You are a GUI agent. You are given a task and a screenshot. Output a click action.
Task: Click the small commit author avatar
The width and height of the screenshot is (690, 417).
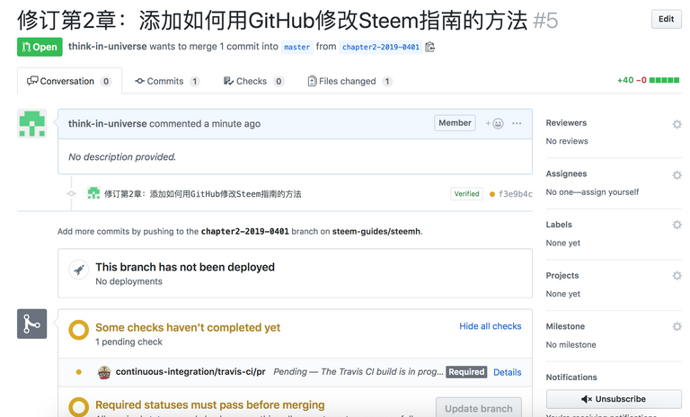pyautogui.click(x=93, y=193)
